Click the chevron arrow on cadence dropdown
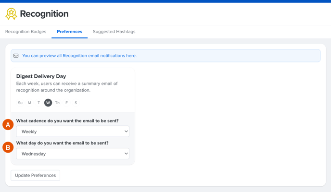This screenshot has height=192, width=331. point(126,132)
